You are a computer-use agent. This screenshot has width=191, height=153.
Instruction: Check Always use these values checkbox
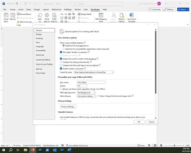tap(61, 89)
